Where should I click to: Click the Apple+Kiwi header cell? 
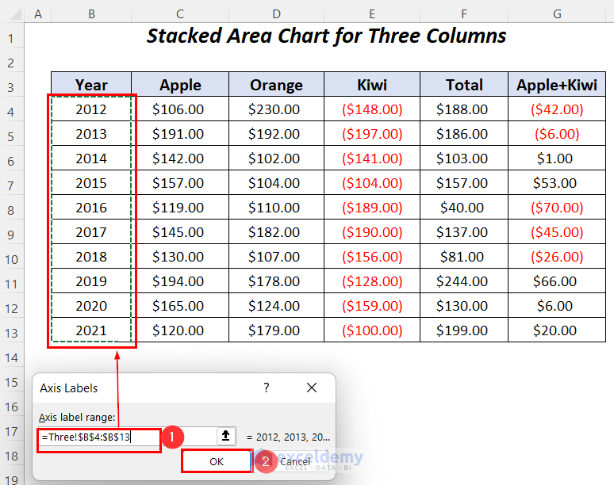(557, 85)
